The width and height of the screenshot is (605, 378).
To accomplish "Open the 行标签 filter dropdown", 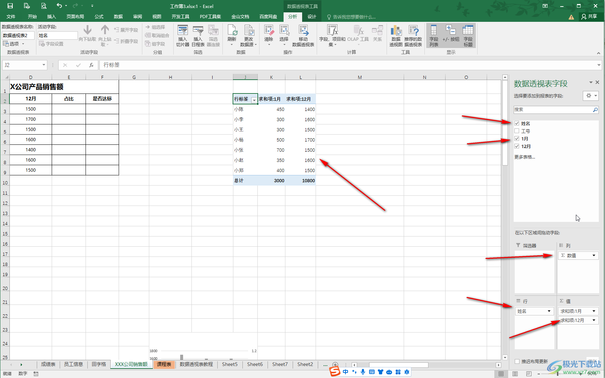I will pyautogui.click(x=254, y=100).
